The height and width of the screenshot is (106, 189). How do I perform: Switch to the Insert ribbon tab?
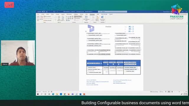coord(48,14)
